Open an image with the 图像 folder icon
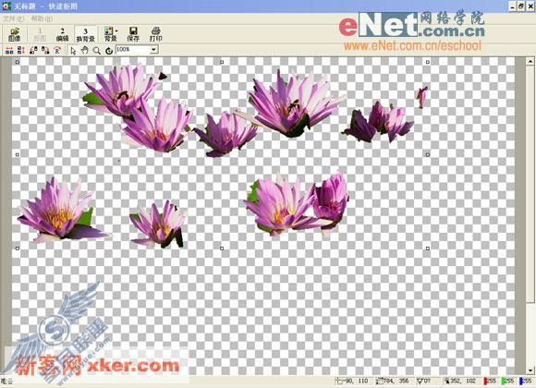 15,34
